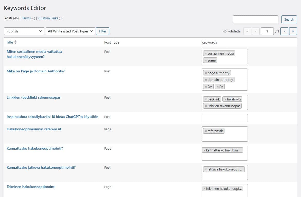Remove the 'takalinkki' keyword tag

tap(225, 99)
